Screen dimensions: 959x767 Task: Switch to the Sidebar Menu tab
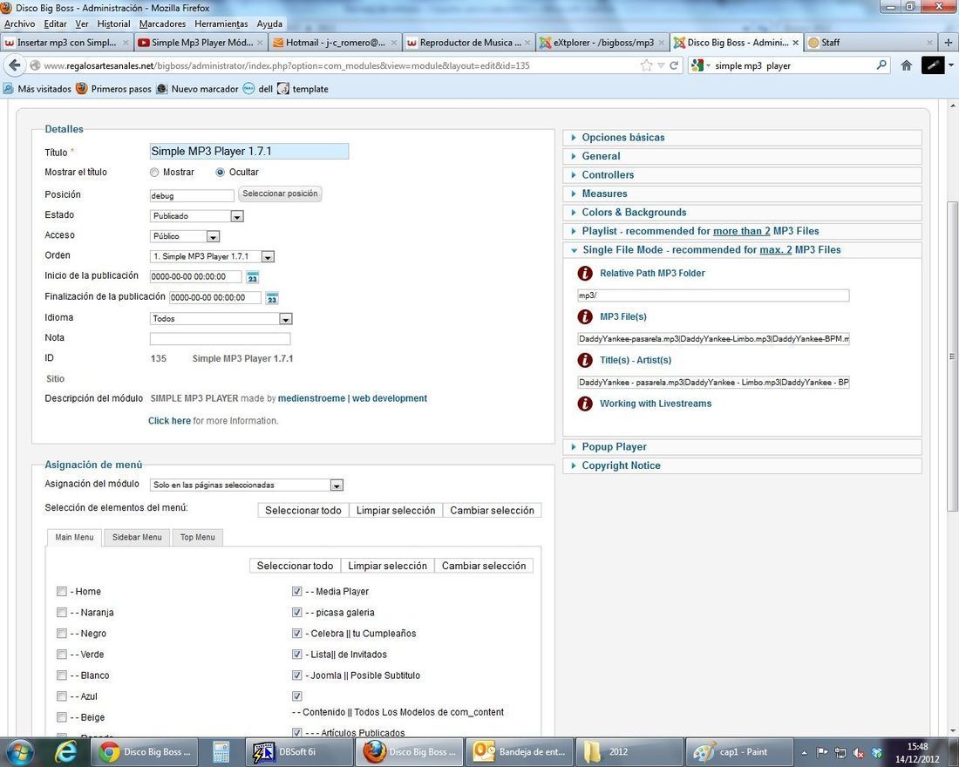[137, 537]
